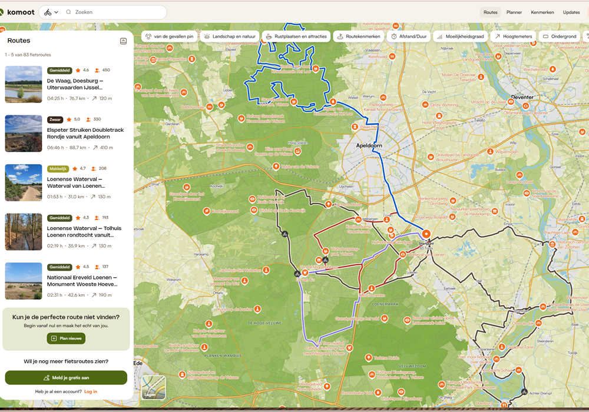This screenshot has width=589, height=412.
Task: Switch to the Planner tab
Action: [514, 12]
